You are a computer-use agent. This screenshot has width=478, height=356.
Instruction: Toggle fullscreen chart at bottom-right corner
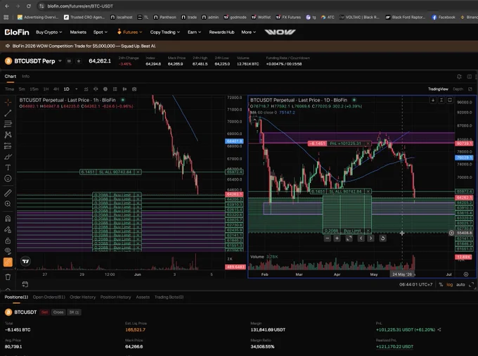click(x=471, y=285)
